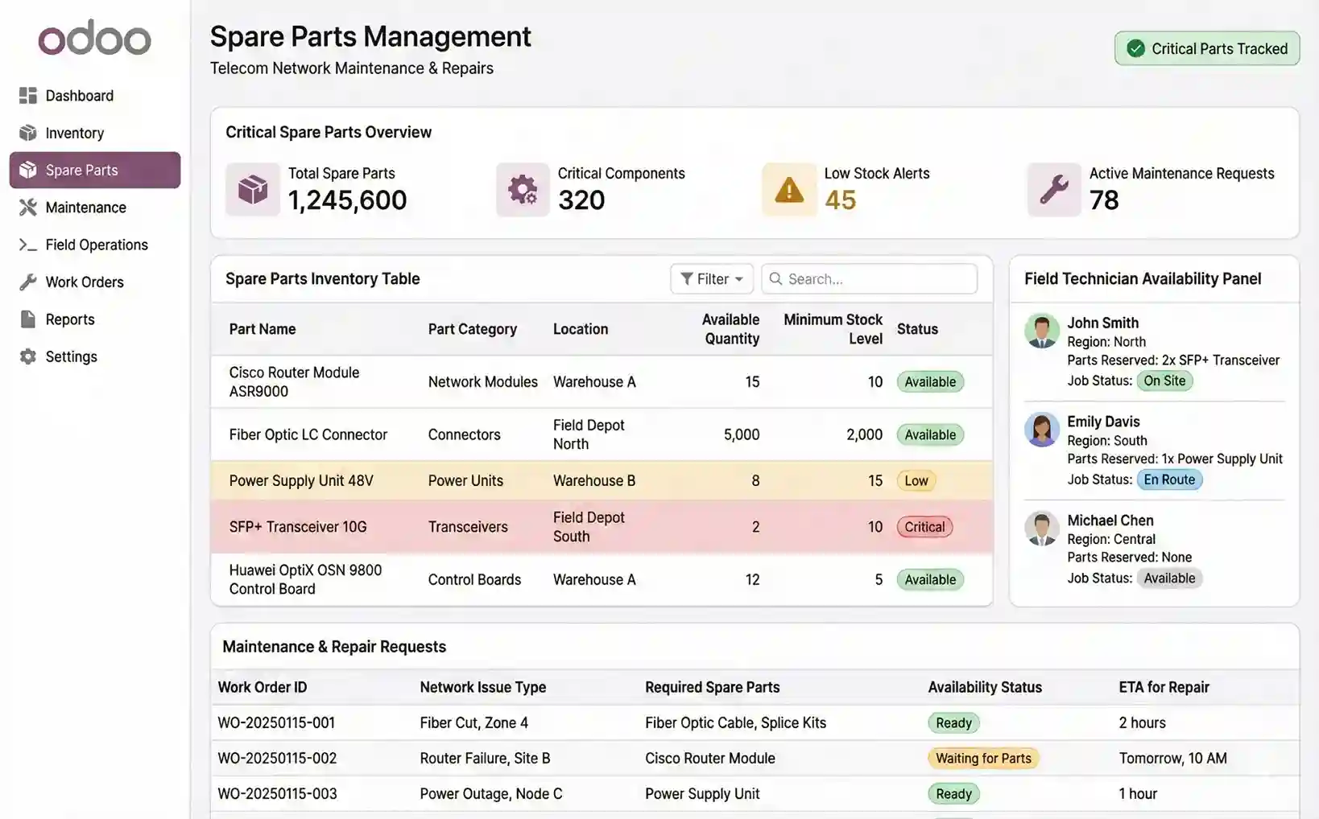This screenshot has height=819, width=1319.
Task: Click inside the Search field
Action: coord(870,278)
